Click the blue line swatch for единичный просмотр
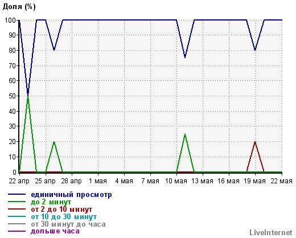This screenshot has width=296, height=238. (17, 194)
